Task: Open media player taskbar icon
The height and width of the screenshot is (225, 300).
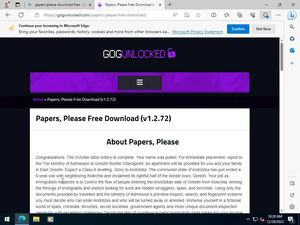Action: pos(50,219)
